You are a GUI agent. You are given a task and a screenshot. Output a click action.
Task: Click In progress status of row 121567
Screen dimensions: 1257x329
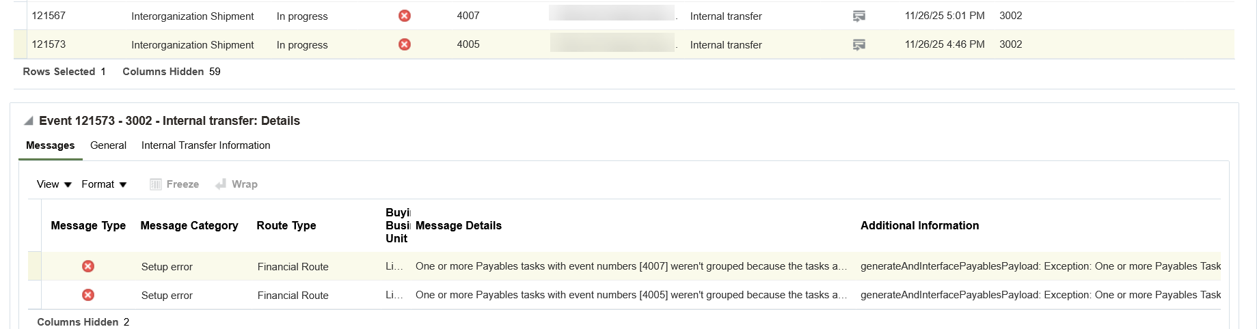302,16
